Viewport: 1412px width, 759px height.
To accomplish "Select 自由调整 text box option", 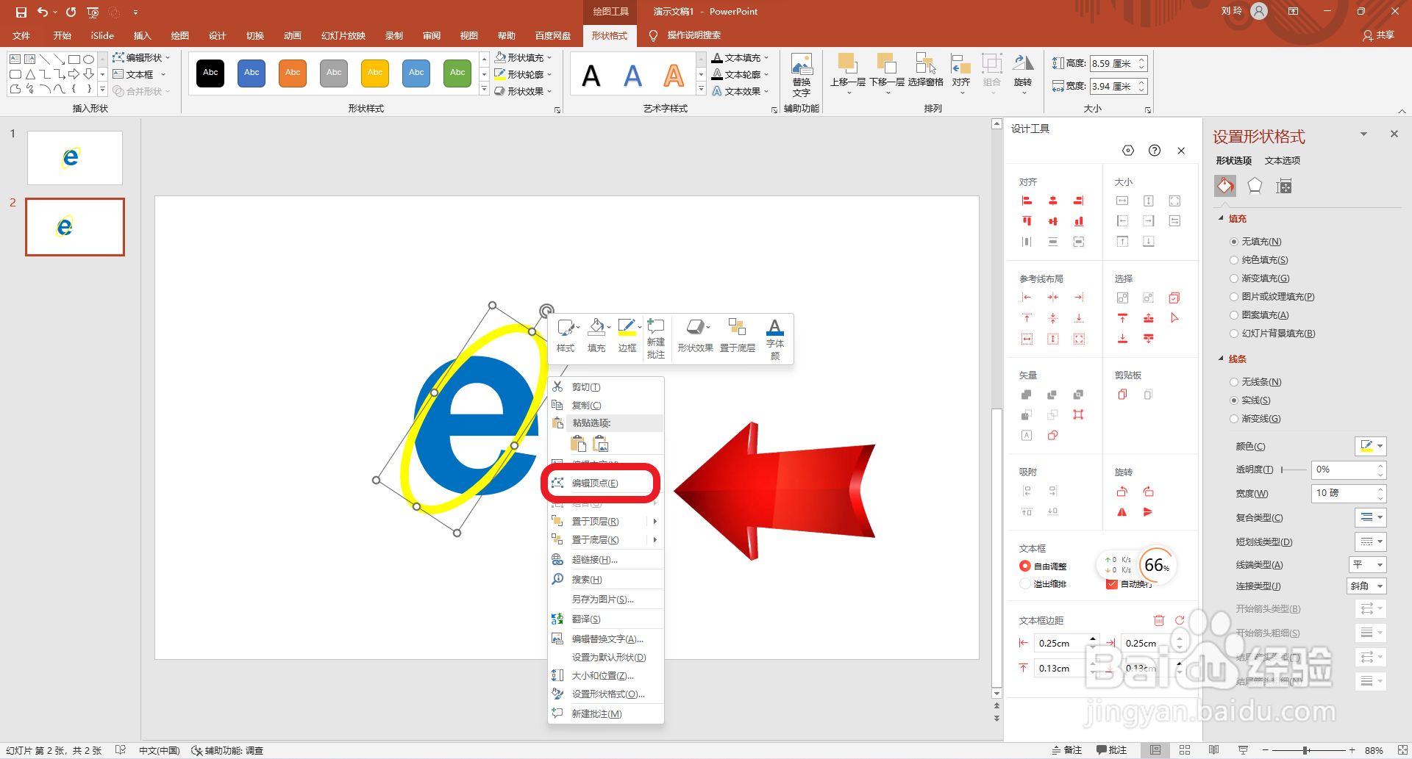I will 1025,566.
